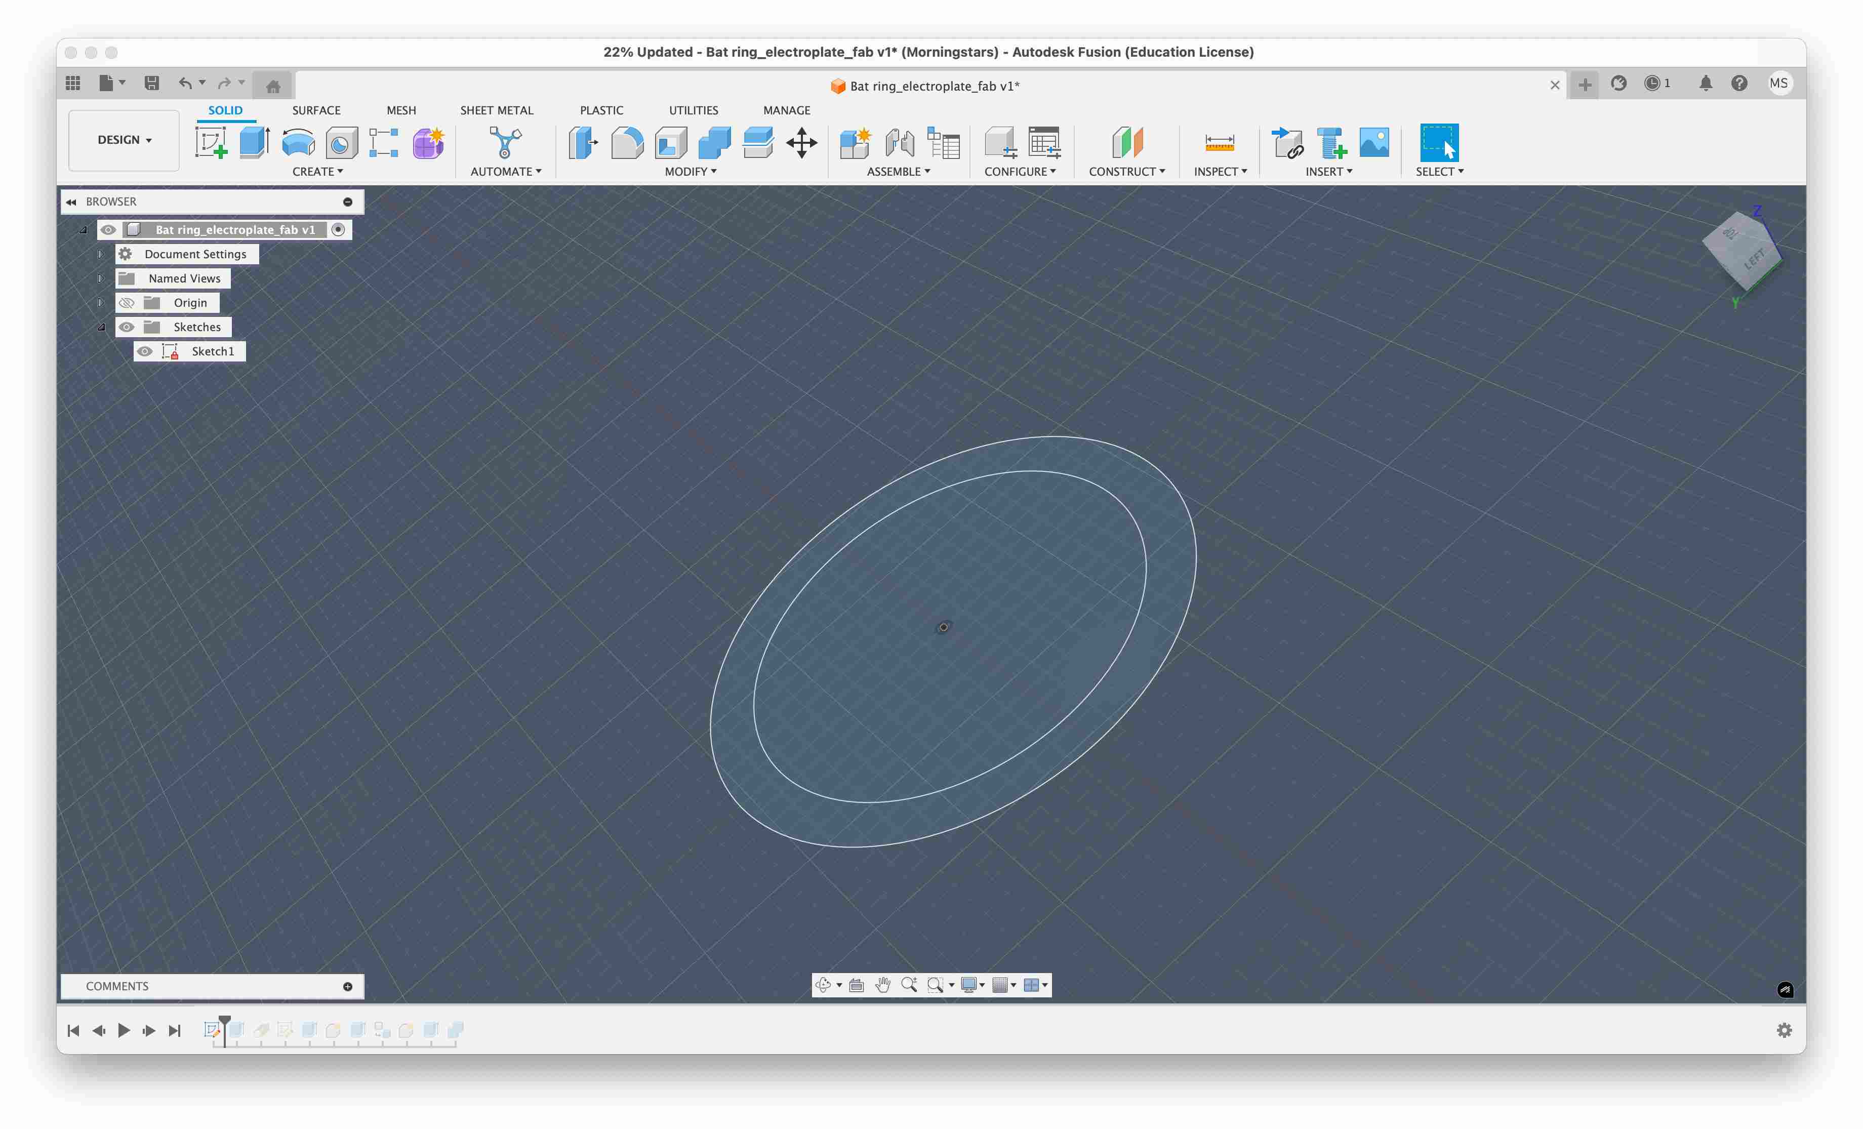This screenshot has height=1129, width=1863.
Task: Click the Look At icon
Action: pyautogui.click(x=857, y=985)
